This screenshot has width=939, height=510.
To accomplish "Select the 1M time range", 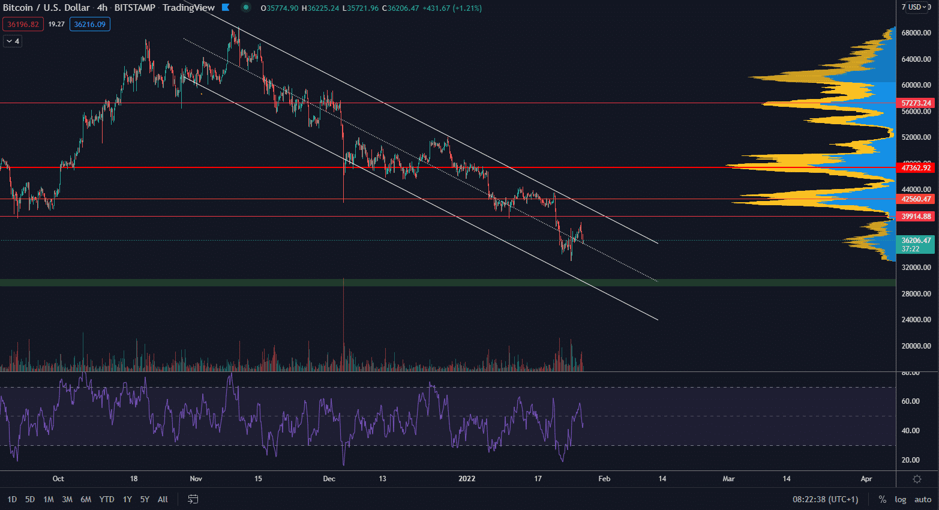I will pyautogui.click(x=49, y=499).
